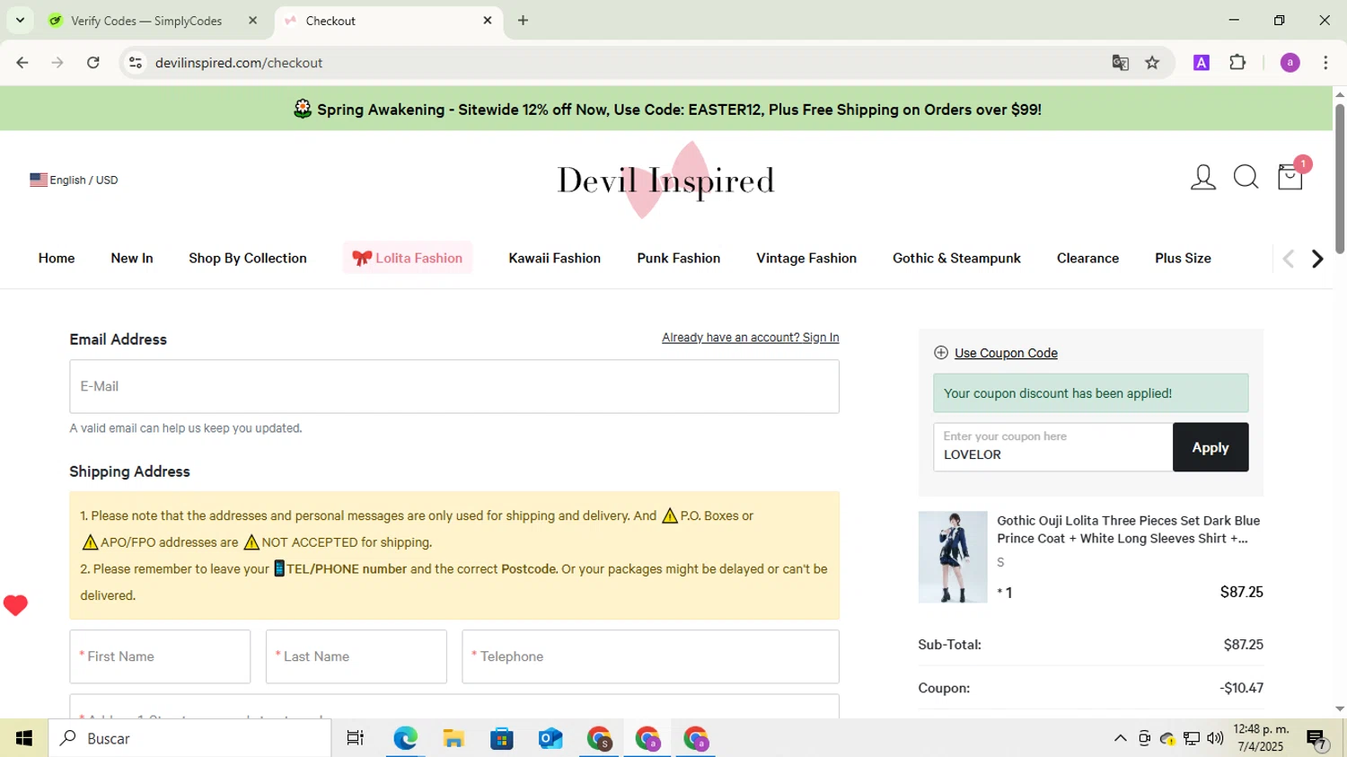
Task: Open the Vintage Fashion menu
Action: (806, 258)
